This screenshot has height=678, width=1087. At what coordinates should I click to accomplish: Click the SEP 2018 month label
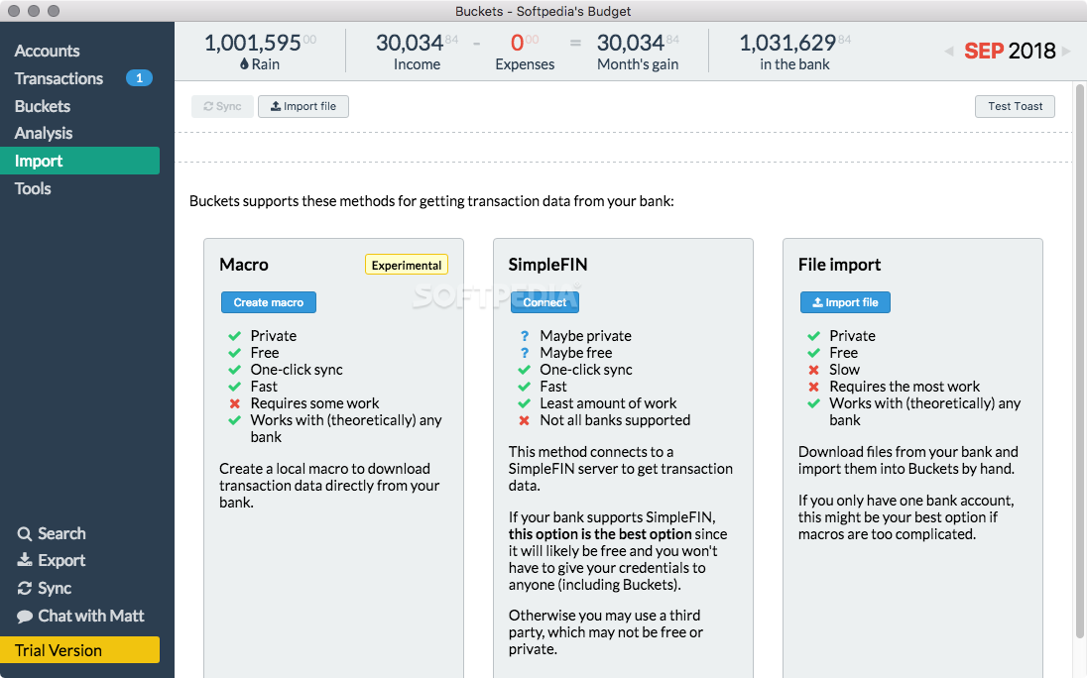click(1010, 51)
